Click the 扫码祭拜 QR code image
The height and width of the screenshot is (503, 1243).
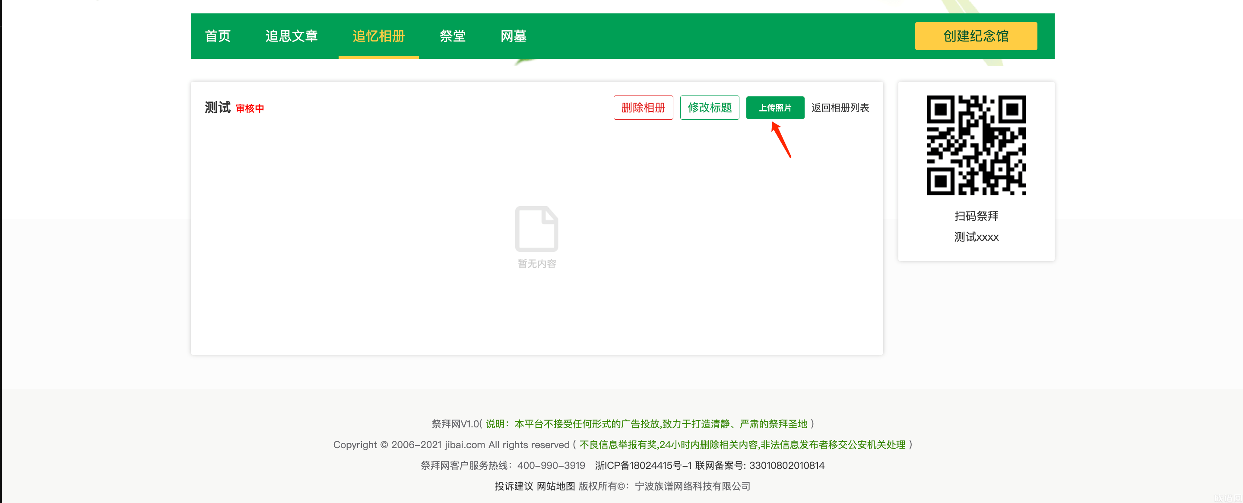(976, 145)
